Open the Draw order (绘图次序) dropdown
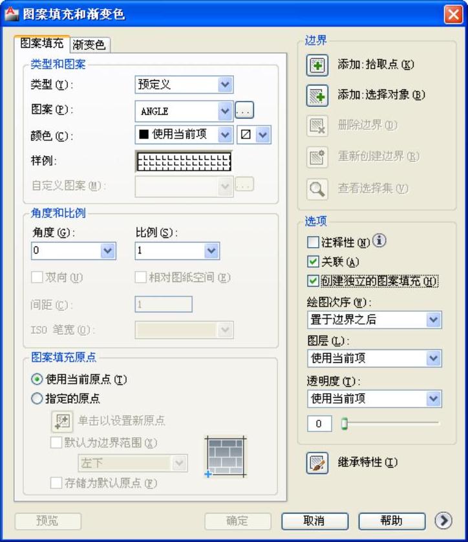The width and height of the screenshot is (468, 542). point(374,320)
